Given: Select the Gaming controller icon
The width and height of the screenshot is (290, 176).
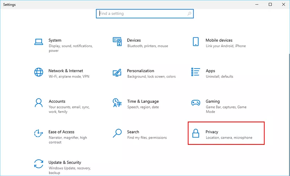Looking at the screenshot, I should pyautogui.click(x=196, y=103).
